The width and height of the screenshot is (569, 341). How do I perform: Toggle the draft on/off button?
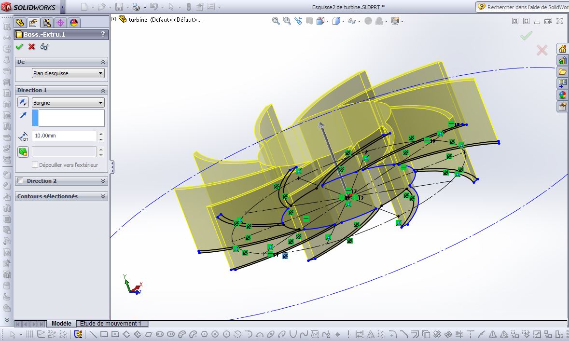click(23, 151)
